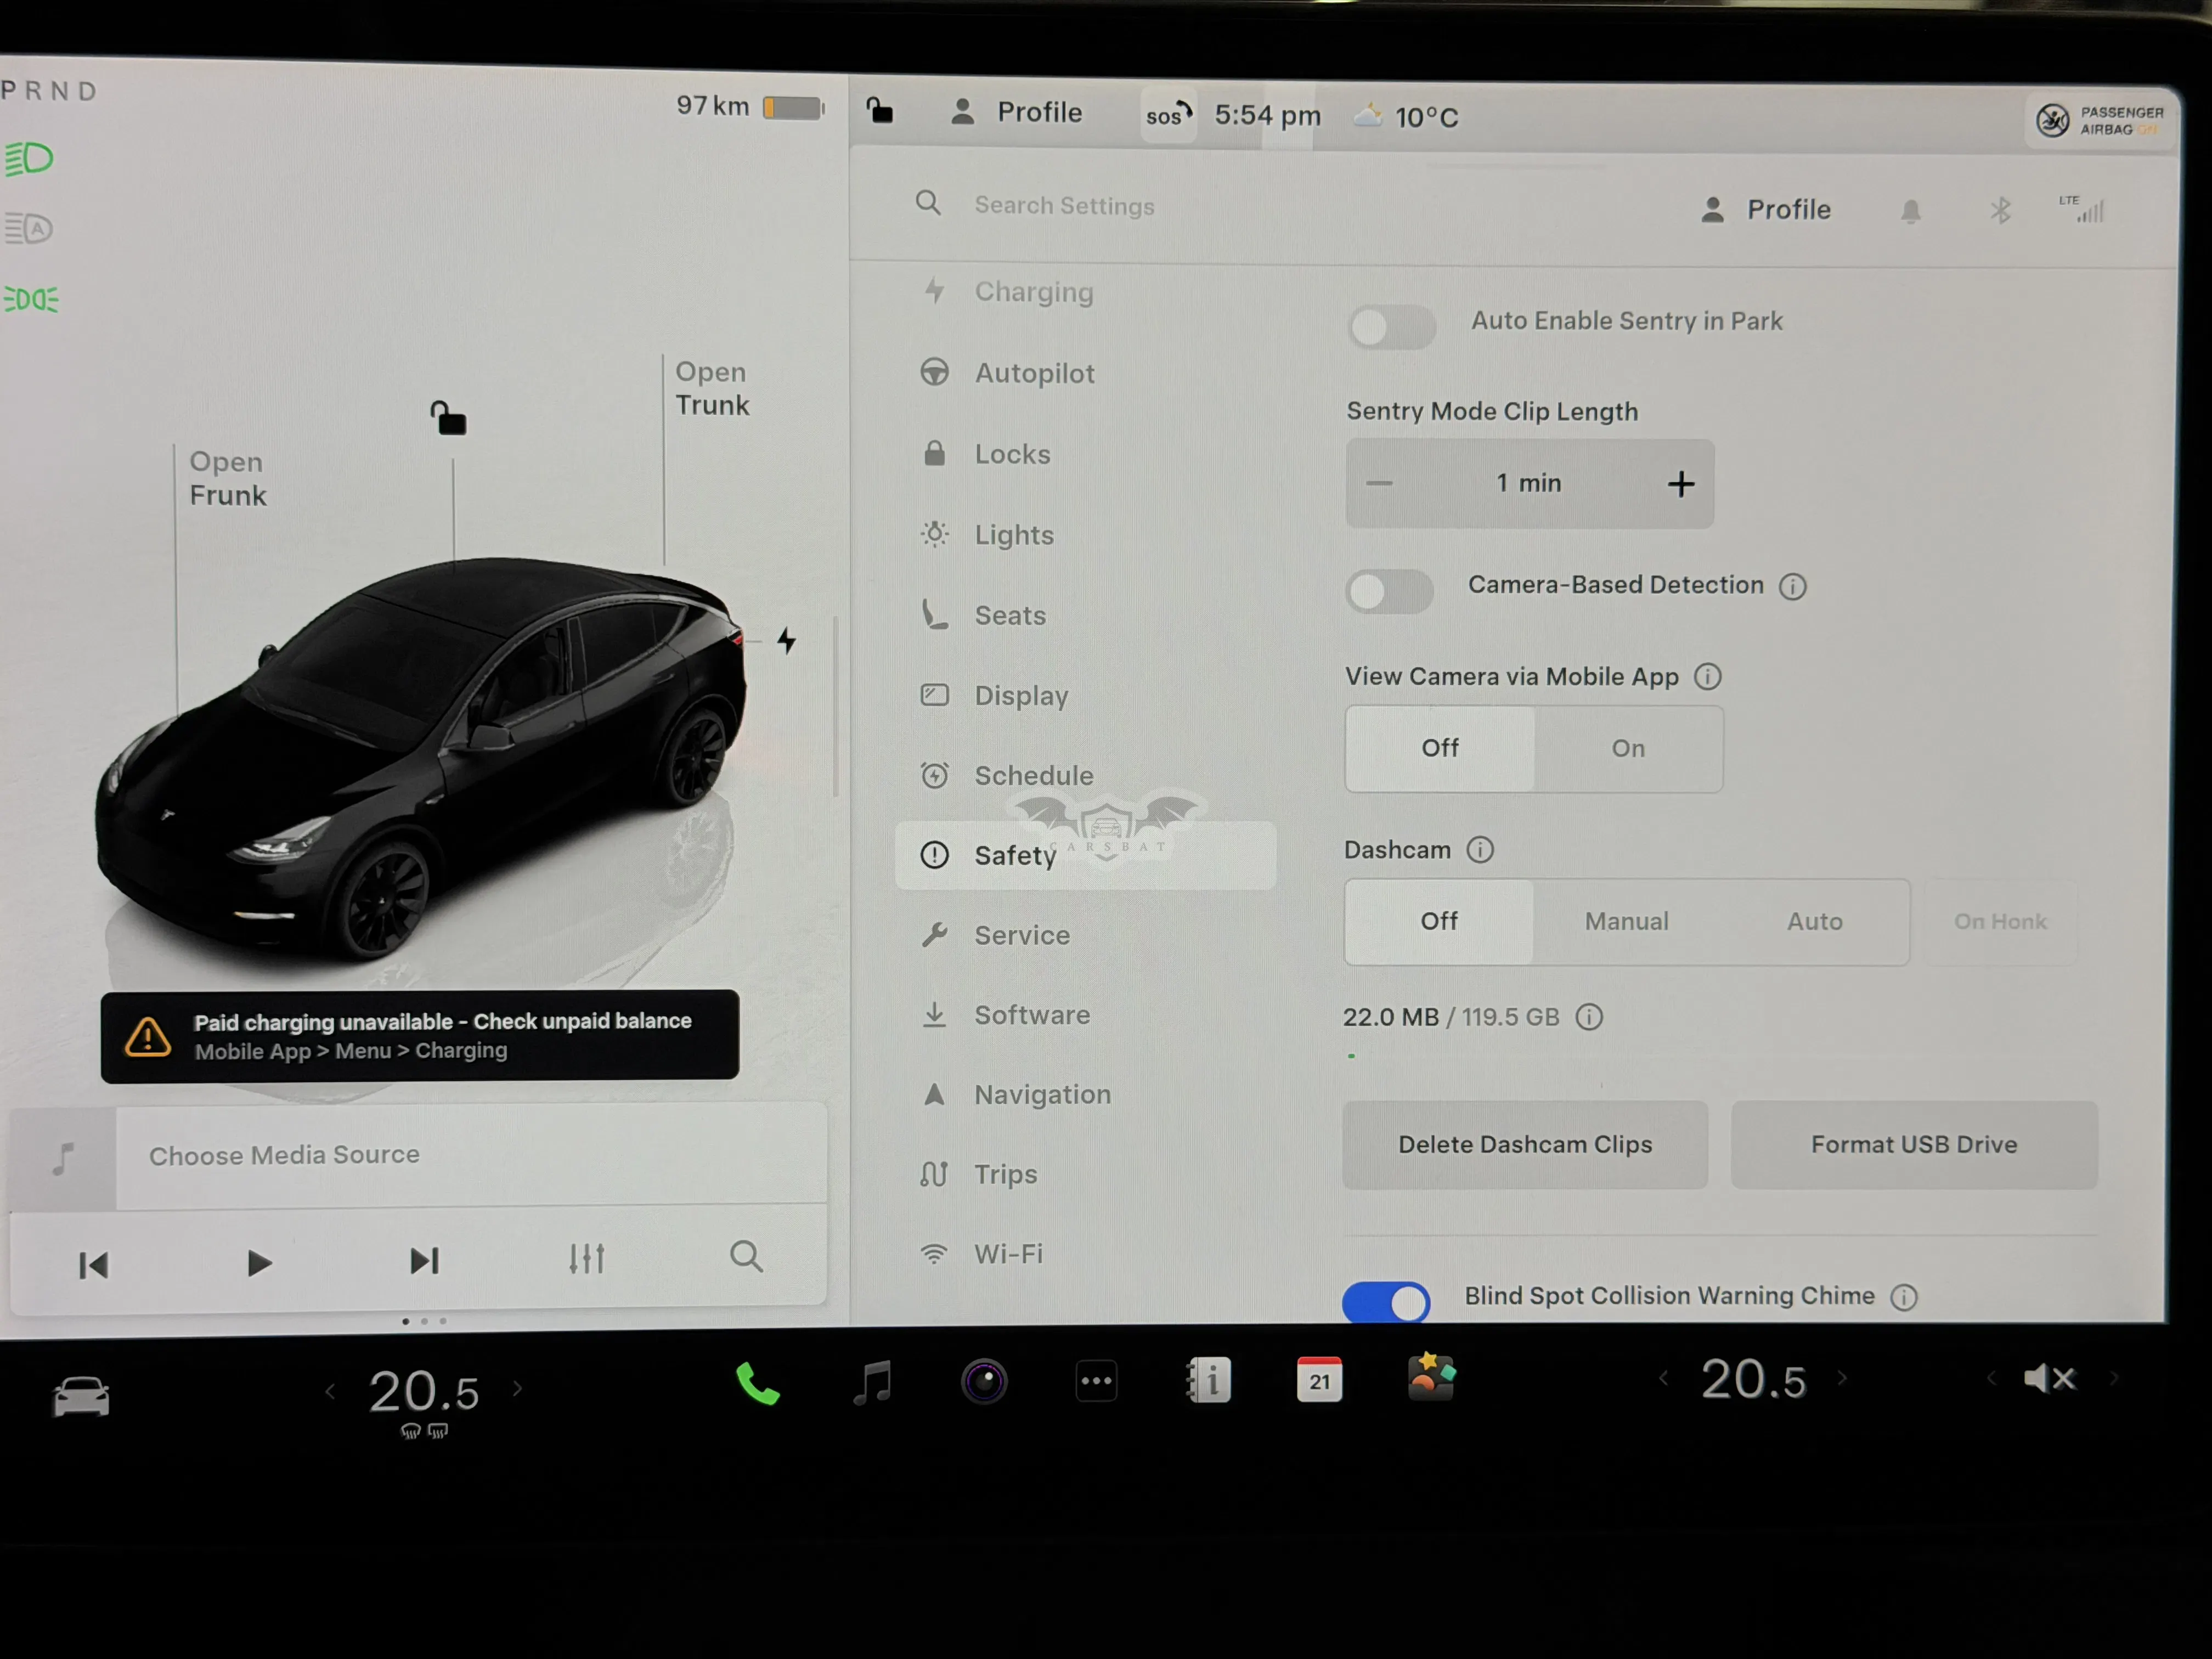Toggle Blind Spot Collision Warning Chime

click(x=1386, y=1302)
